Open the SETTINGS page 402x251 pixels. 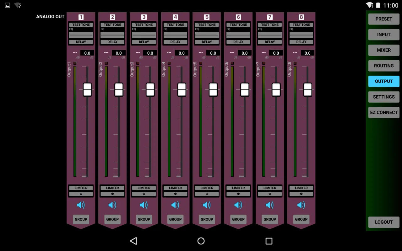click(384, 97)
